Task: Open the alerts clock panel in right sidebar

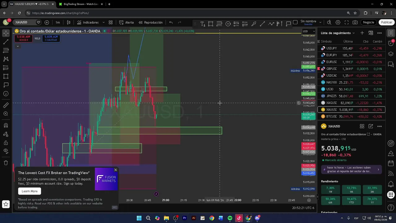Action: point(391,43)
